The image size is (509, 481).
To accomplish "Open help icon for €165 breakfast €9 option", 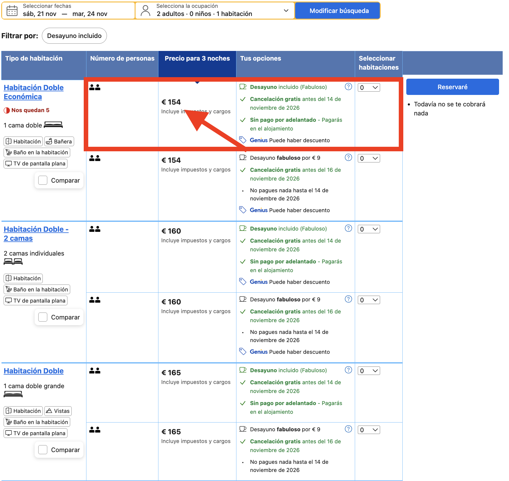I will (x=348, y=429).
